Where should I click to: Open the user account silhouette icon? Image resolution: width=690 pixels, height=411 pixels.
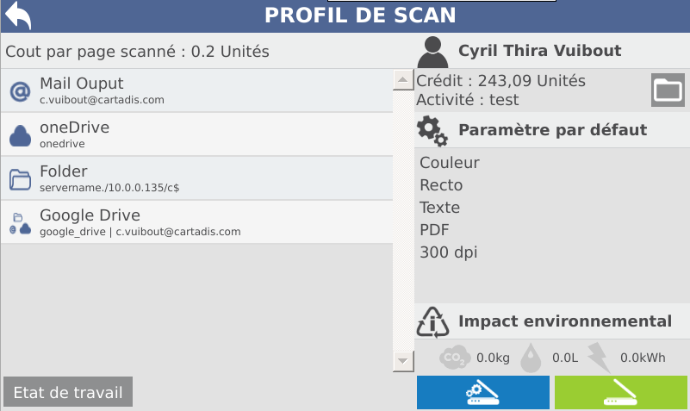click(x=432, y=52)
